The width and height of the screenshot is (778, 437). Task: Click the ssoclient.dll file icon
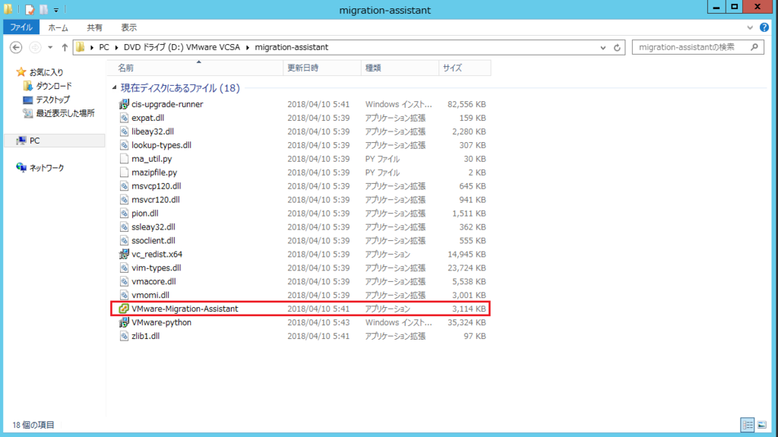(x=124, y=240)
